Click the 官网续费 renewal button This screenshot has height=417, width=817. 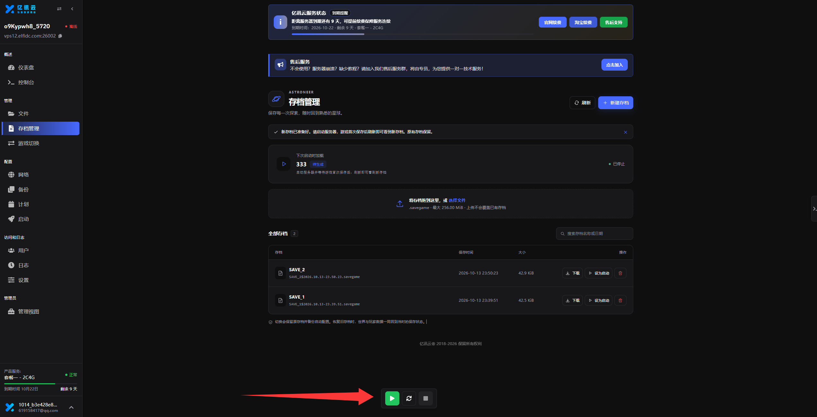553,22
